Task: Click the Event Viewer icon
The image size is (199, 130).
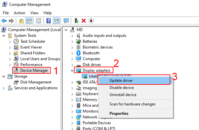Action: pos(16,47)
